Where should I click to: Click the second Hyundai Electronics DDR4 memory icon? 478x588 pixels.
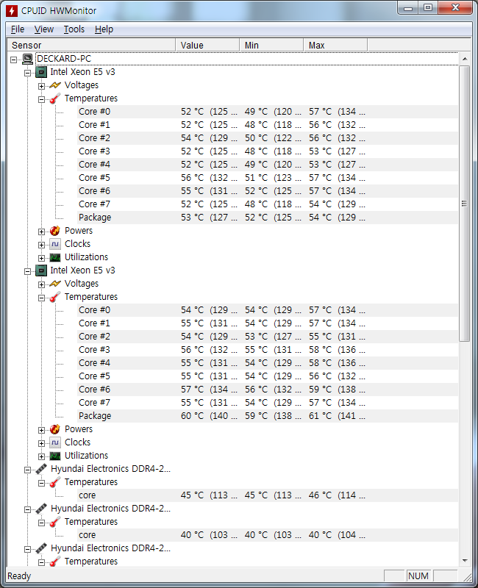pos(41,509)
